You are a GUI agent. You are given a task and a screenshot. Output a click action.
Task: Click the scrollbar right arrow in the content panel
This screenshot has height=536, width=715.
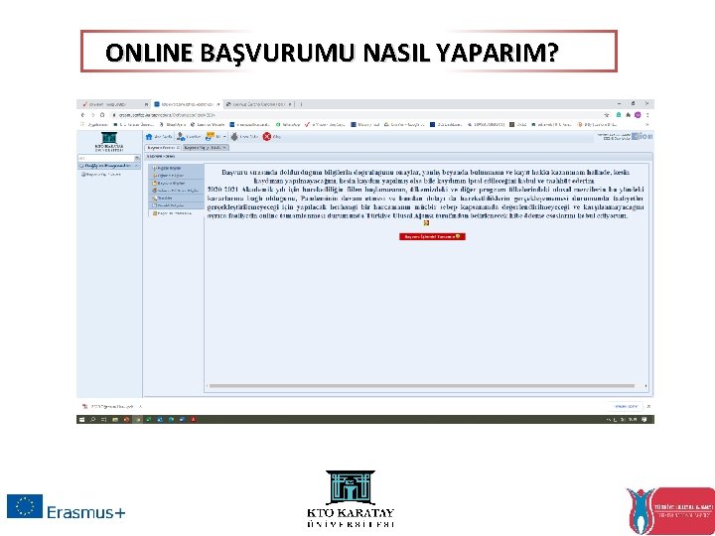(x=645, y=386)
